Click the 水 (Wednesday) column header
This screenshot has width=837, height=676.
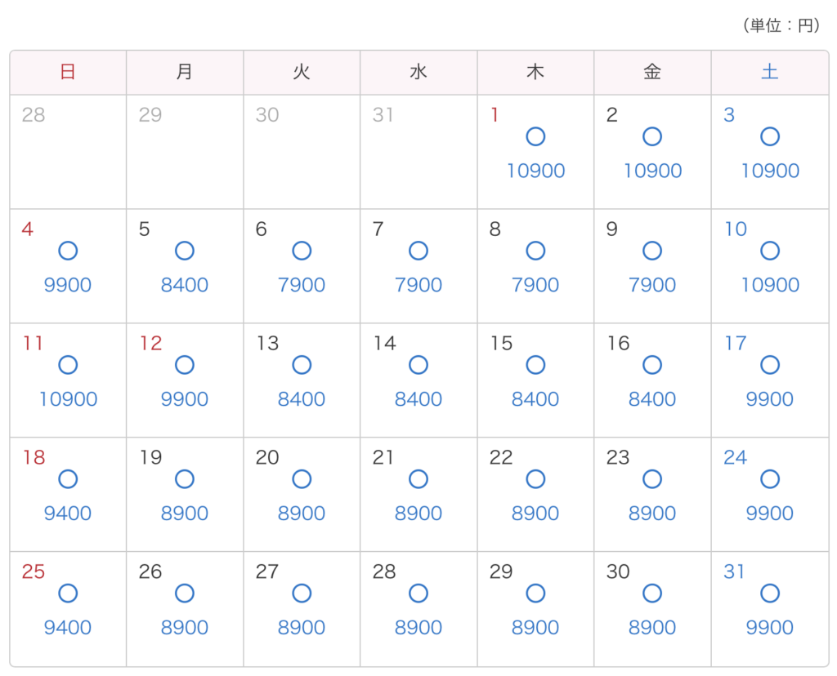[x=418, y=73]
